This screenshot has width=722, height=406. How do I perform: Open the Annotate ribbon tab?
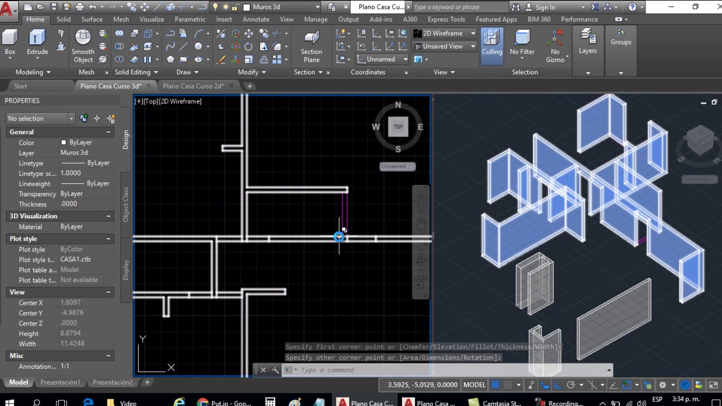tap(256, 19)
